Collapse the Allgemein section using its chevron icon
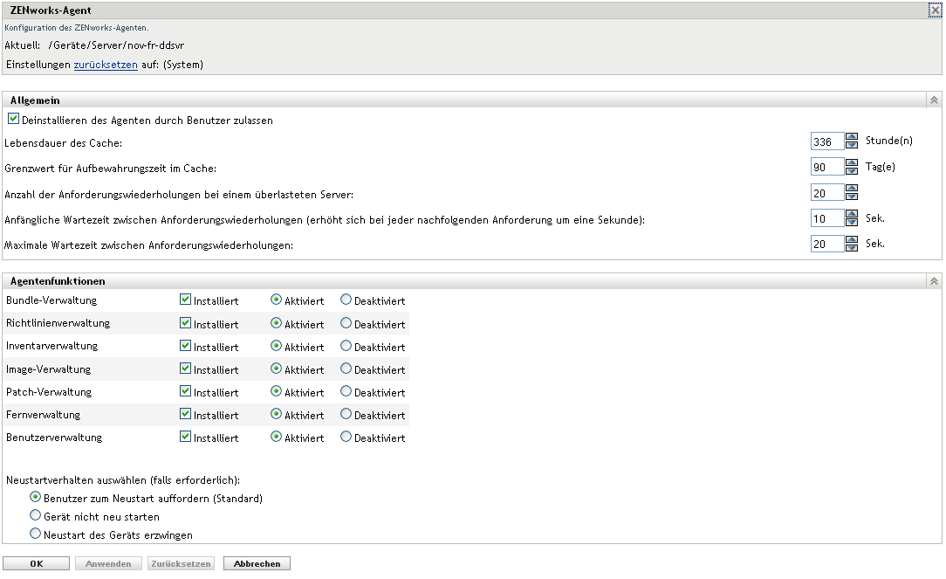Screen dimensions: 946x579 933,100
